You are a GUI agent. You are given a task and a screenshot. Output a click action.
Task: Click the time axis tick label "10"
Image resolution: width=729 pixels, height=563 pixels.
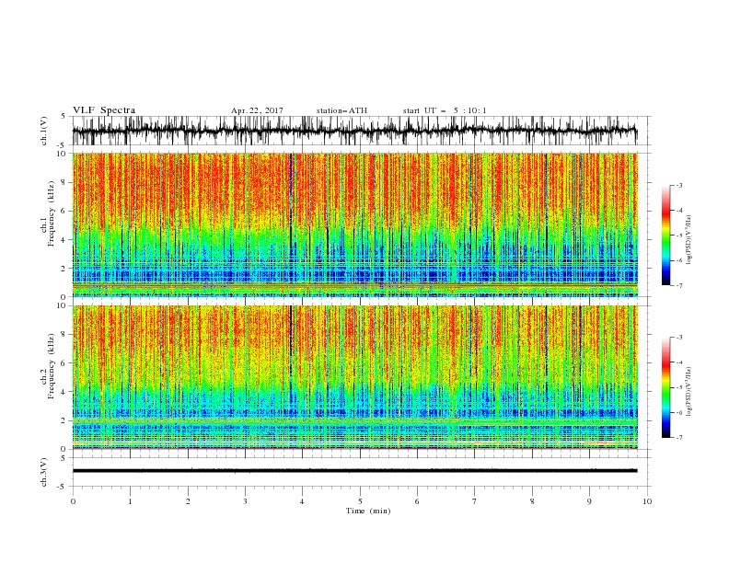(x=647, y=501)
